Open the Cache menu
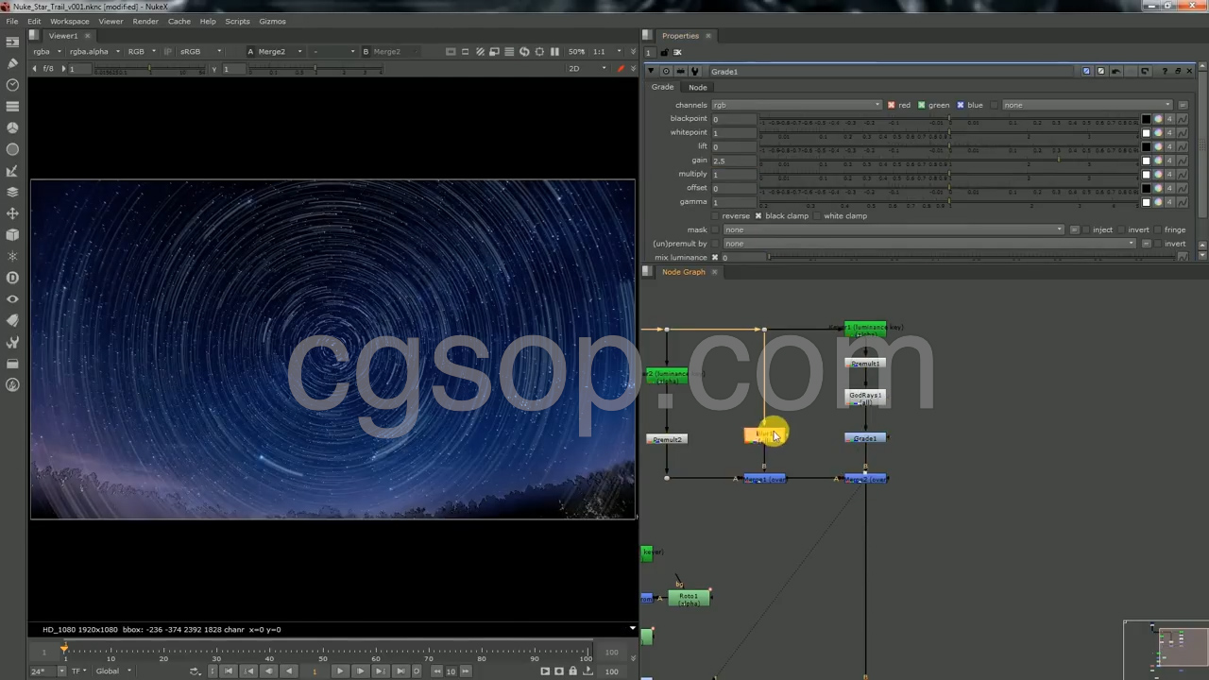Viewport: 1209px width, 680px height. [179, 21]
